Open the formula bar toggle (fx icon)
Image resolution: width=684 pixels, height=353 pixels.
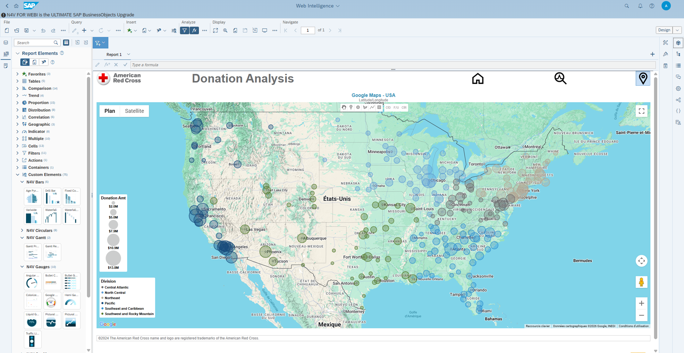click(194, 30)
